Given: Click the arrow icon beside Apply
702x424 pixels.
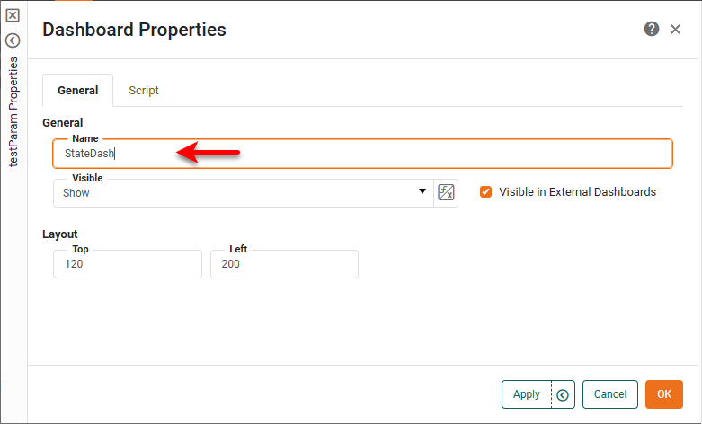Looking at the screenshot, I should [564, 394].
